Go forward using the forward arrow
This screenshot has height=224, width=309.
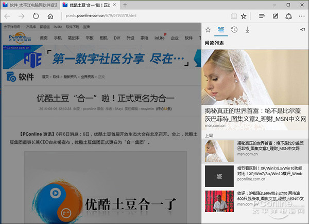click(x=22, y=16)
